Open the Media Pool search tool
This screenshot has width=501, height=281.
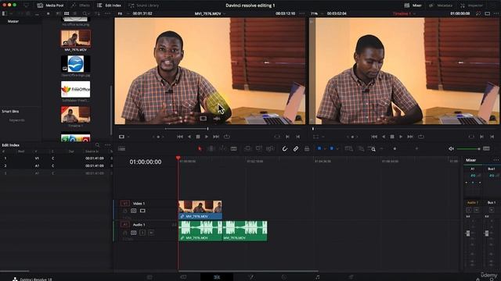85,14
